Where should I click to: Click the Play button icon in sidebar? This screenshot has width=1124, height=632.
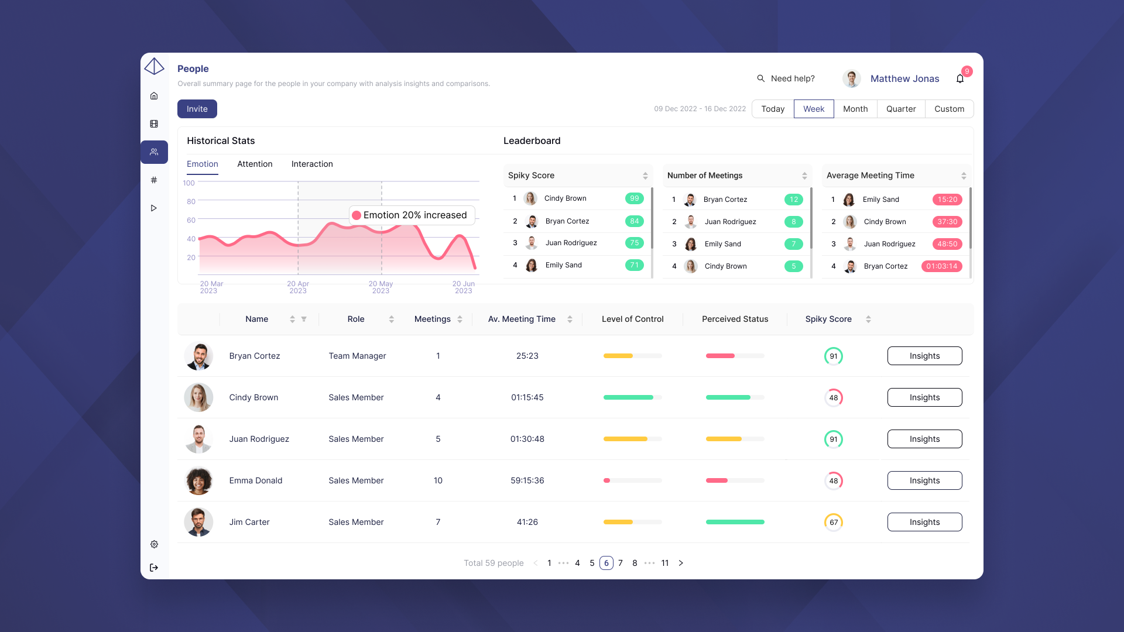click(153, 208)
